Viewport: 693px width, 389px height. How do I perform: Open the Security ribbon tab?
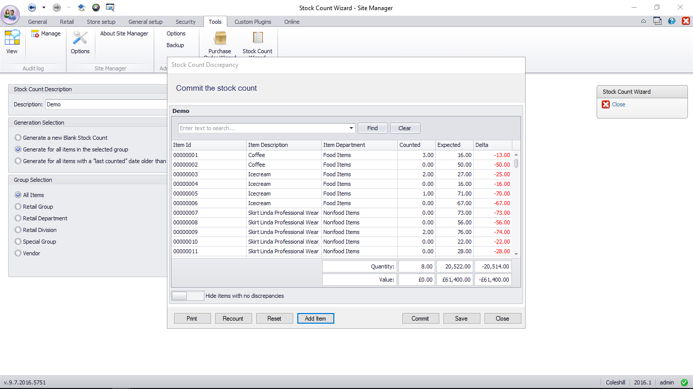(185, 22)
